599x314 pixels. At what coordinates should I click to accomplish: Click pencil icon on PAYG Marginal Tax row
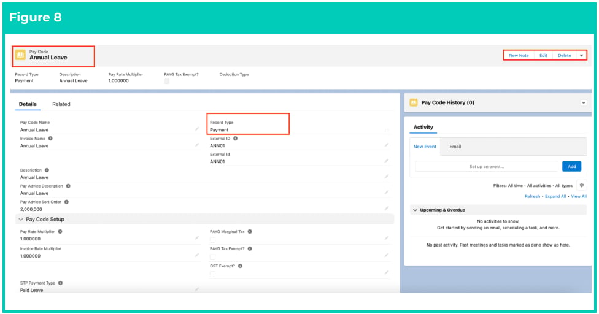387,238
